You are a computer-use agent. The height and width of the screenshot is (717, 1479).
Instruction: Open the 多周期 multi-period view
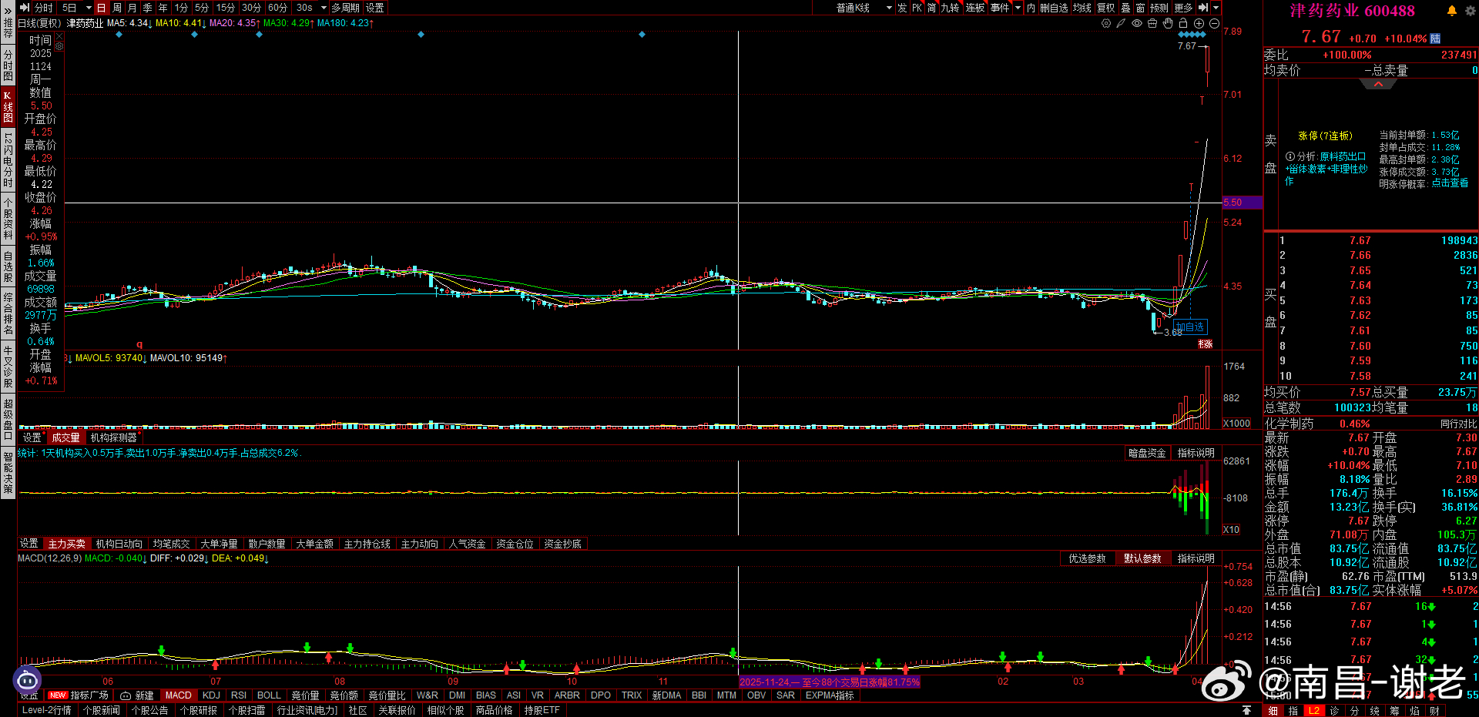[x=346, y=8]
